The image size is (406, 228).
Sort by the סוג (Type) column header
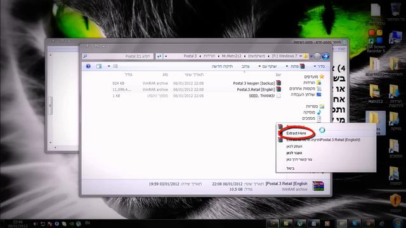click(x=165, y=75)
